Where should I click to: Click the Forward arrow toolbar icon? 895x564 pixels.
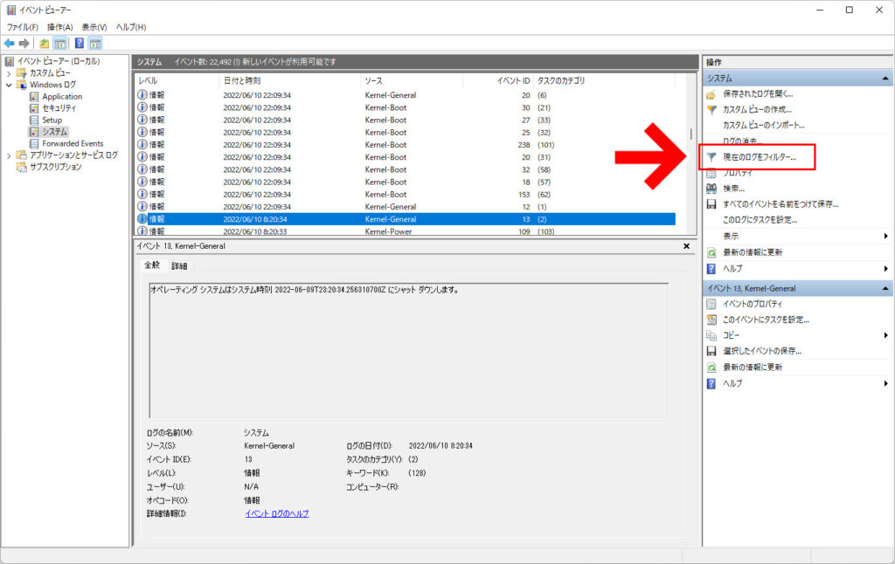click(x=24, y=44)
